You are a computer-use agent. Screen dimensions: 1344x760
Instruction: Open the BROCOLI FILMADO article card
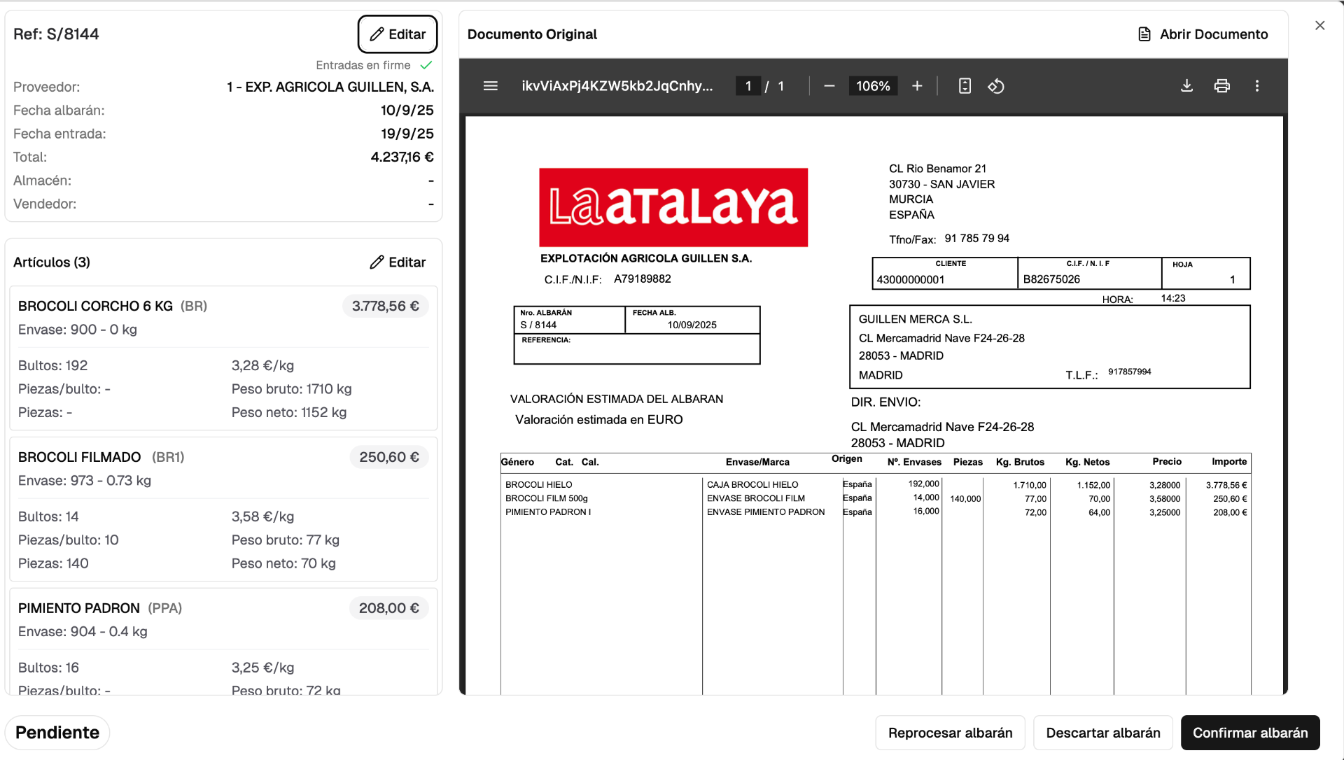pyautogui.click(x=223, y=509)
